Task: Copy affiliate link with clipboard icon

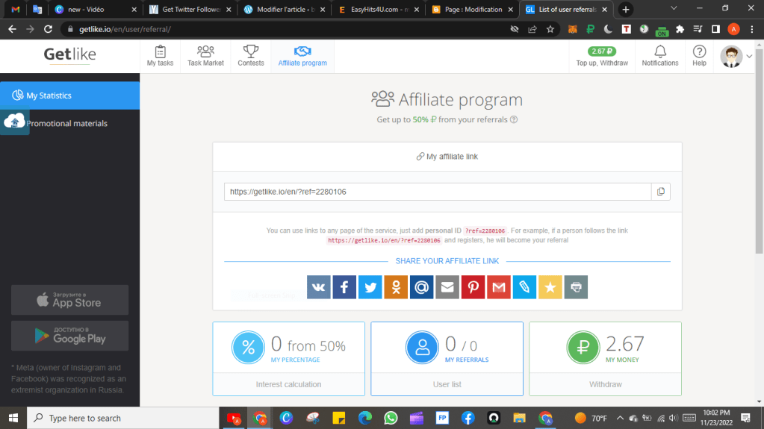Action: tap(660, 192)
